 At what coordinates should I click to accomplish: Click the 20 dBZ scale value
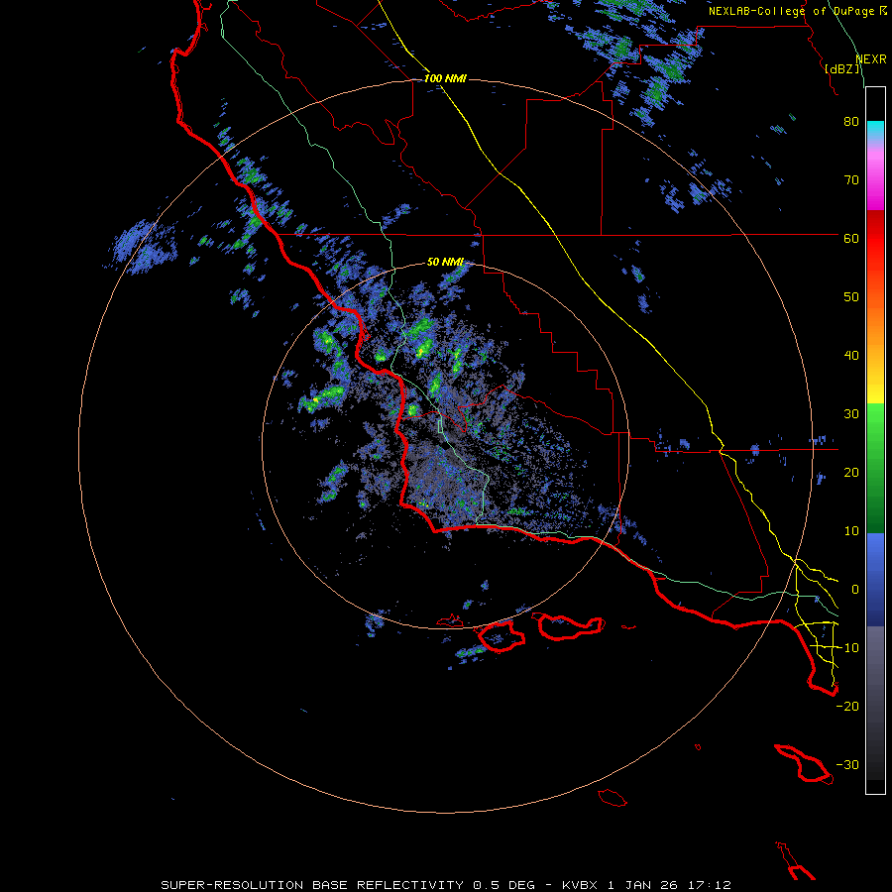851,473
